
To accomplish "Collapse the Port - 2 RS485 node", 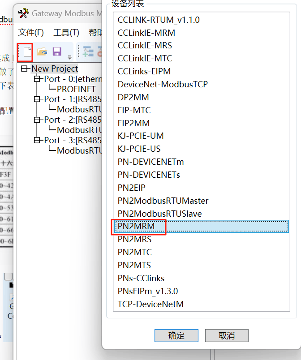I will pos(37,120).
